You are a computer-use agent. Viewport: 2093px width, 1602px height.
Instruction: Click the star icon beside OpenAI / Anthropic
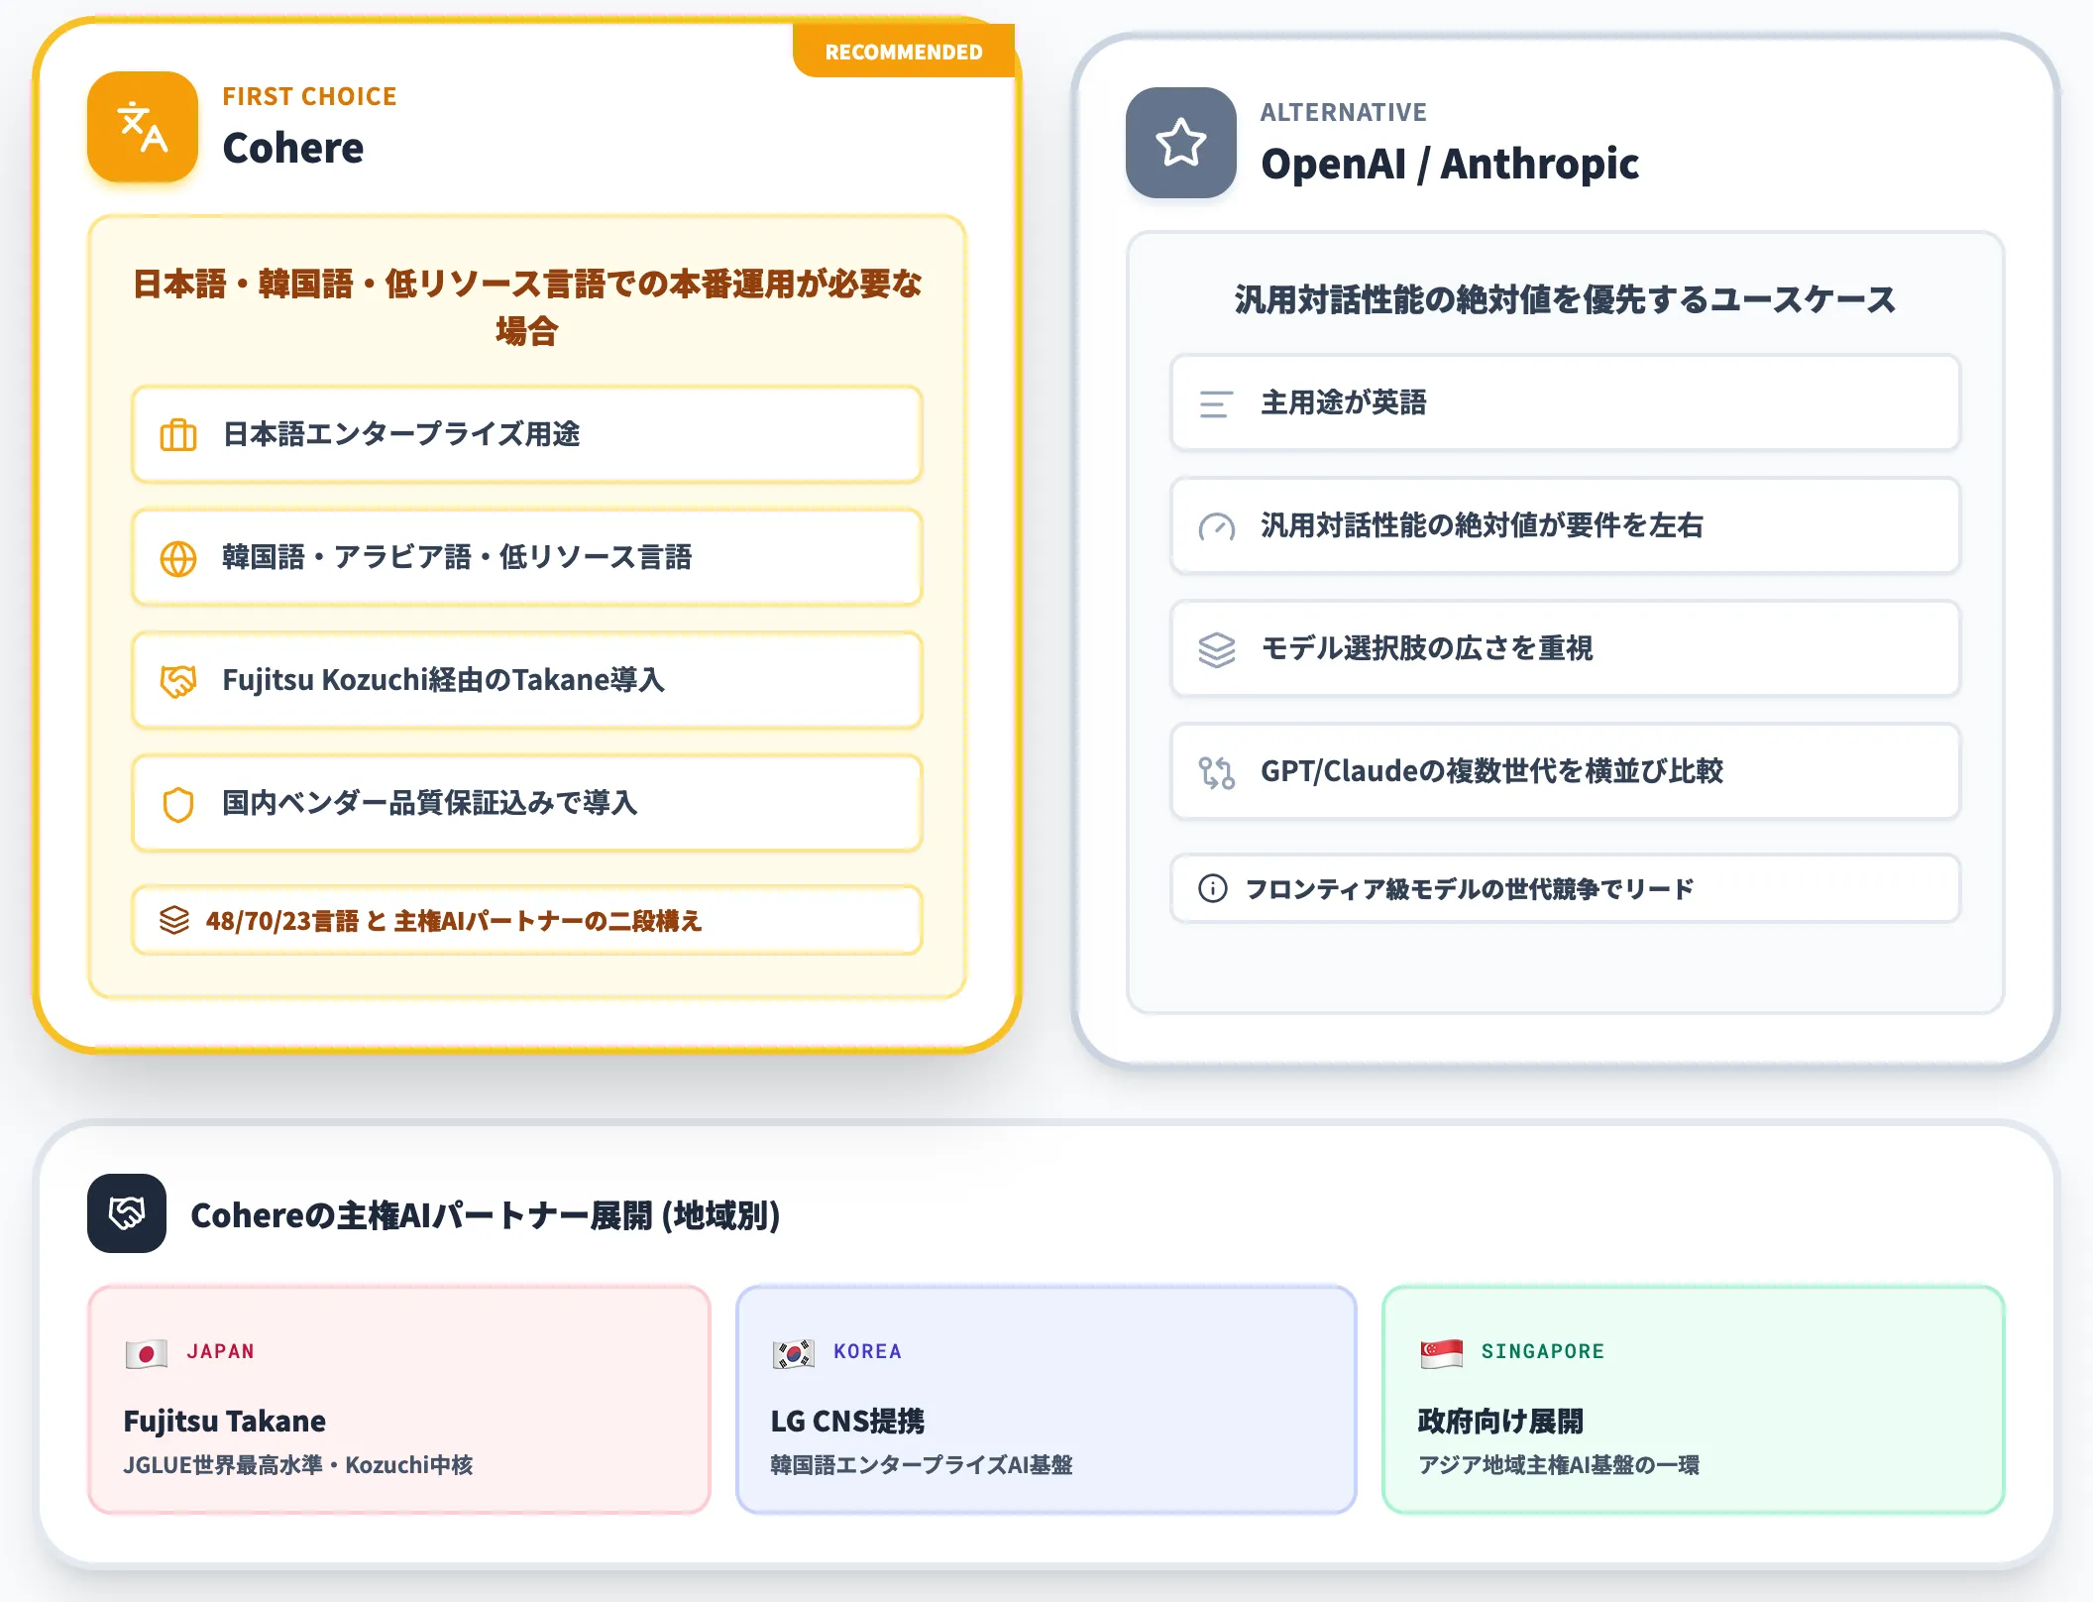point(1181,143)
